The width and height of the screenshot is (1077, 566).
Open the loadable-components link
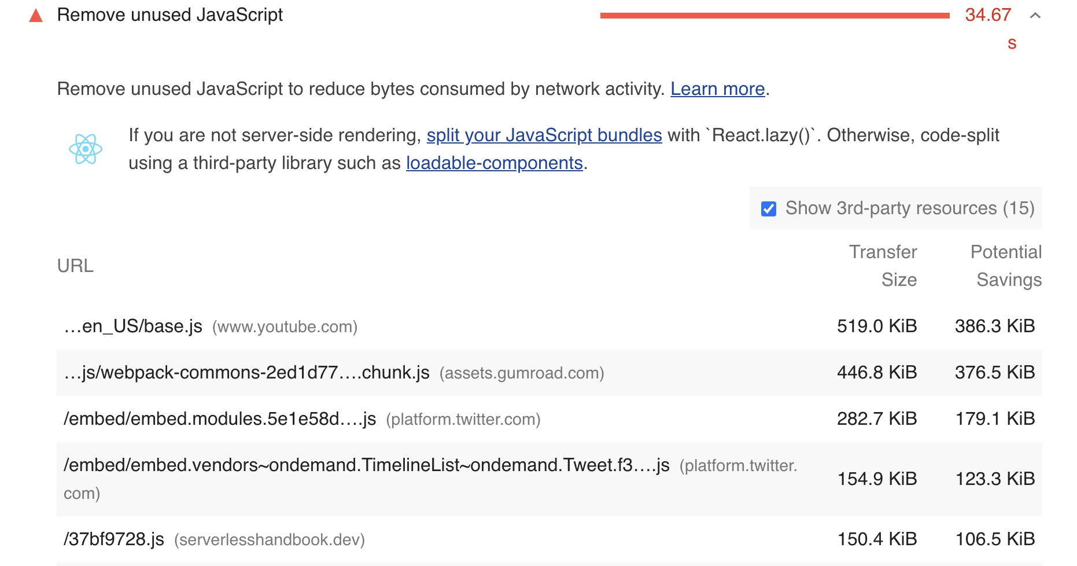pyautogui.click(x=495, y=163)
